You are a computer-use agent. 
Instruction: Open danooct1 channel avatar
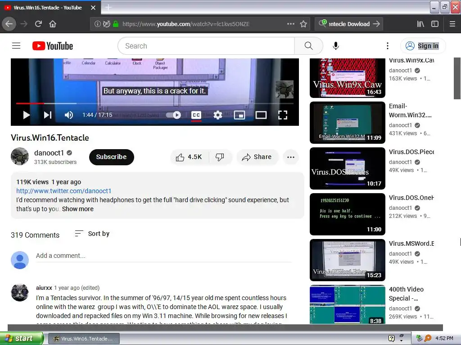pyautogui.click(x=20, y=156)
